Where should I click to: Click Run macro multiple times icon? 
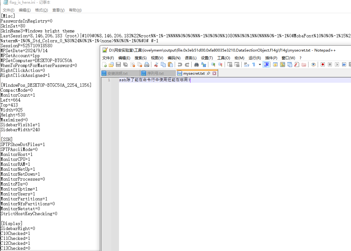[344, 65]
